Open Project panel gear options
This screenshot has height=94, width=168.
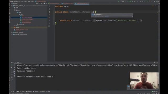44,4
